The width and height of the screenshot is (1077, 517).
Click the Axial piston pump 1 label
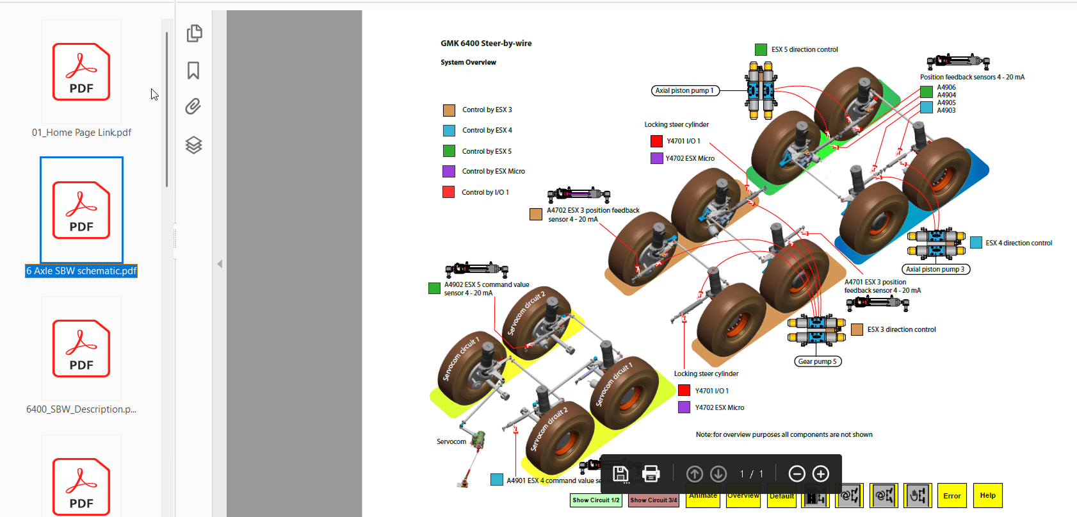[x=684, y=91]
